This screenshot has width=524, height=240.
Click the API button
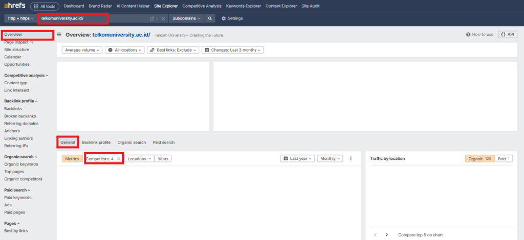tap(507, 35)
